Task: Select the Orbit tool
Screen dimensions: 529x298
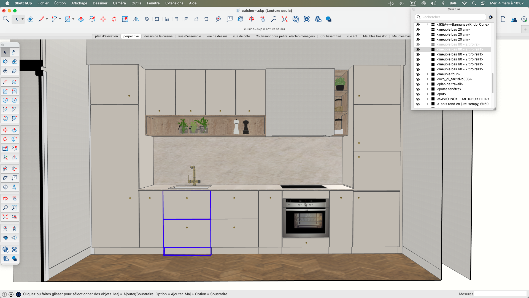Action: coord(5,198)
